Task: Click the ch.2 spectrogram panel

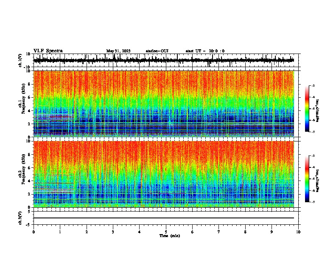Action: click(164, 174)
